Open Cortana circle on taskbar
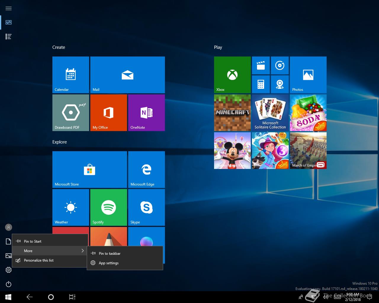The width and height of the screenshot is (379, 303). (51, 297)
